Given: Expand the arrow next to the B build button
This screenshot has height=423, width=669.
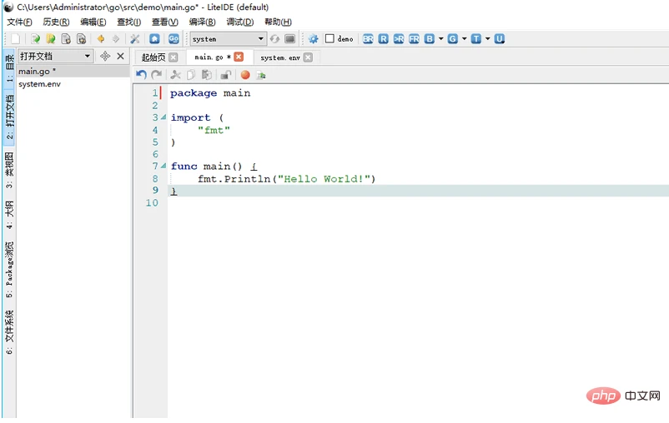Looking at the screenshot, I should pos(440,39).
